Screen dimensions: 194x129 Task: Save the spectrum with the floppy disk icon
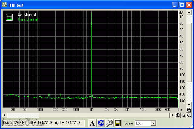point(118,123)
